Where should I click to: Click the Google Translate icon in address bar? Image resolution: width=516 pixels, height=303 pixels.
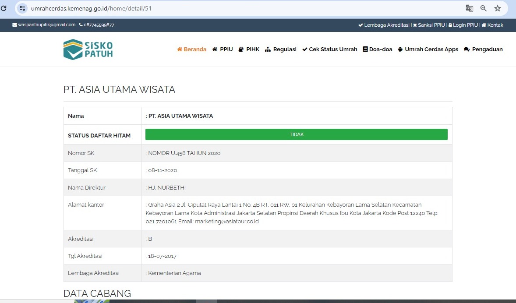click(469, 8)
